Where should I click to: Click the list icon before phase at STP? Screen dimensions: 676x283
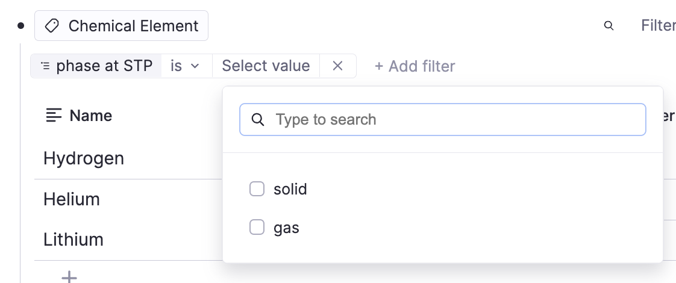(x=45, y=66)
